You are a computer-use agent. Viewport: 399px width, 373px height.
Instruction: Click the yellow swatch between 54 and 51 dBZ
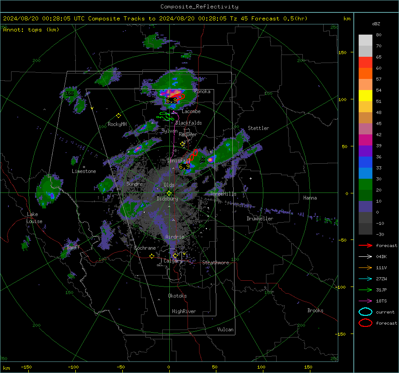click(x=365, y=96)
